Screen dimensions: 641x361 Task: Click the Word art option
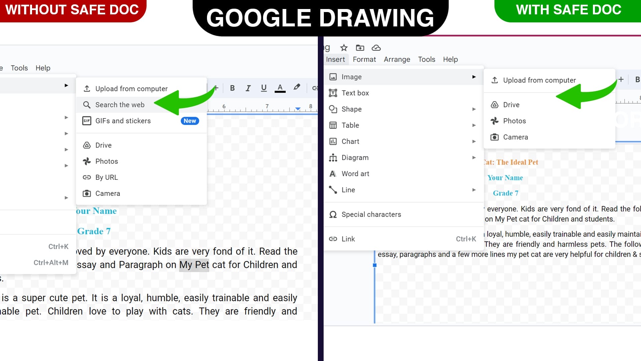point(355,173)
